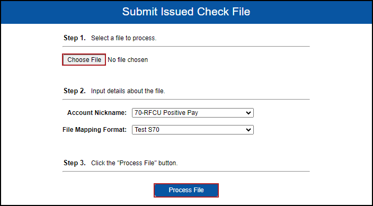
Task: Open the Account Nickname combo box
Action: 193,113
